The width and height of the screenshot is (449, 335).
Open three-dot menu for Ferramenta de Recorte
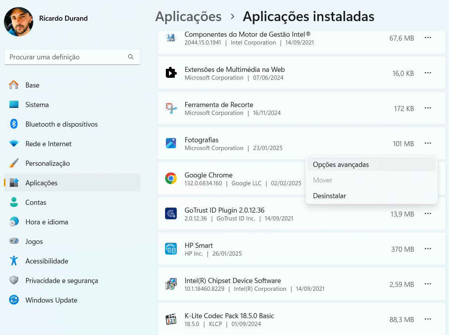coord(428,108)
